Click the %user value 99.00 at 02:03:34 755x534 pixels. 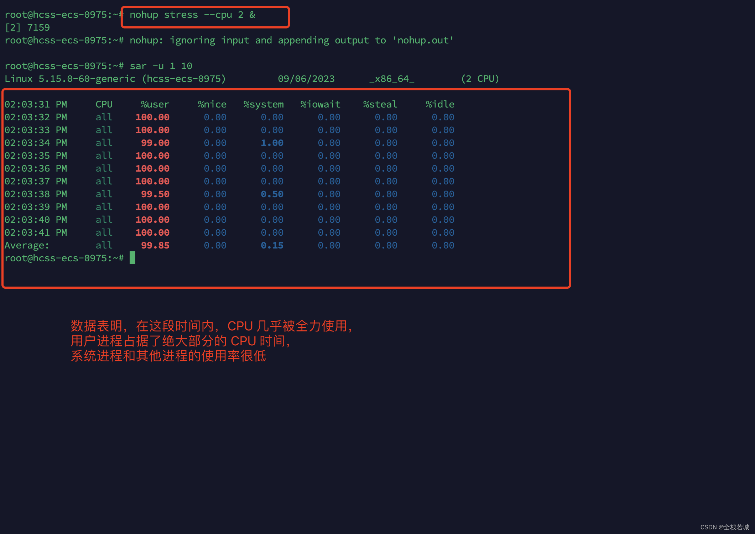point(155,143)
